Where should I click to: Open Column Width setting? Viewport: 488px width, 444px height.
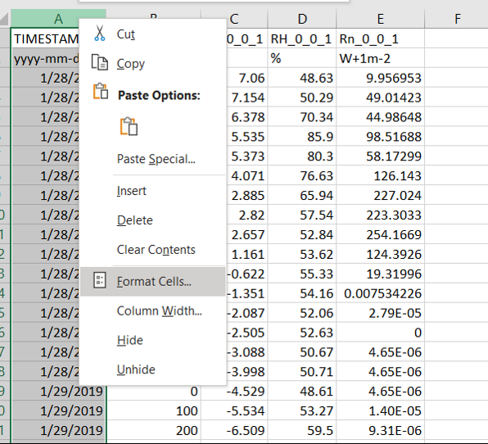point(160,310)
